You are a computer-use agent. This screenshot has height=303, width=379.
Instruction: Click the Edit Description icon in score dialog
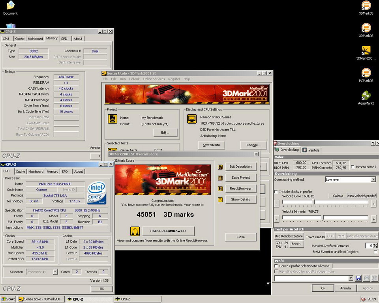point(220,167)
